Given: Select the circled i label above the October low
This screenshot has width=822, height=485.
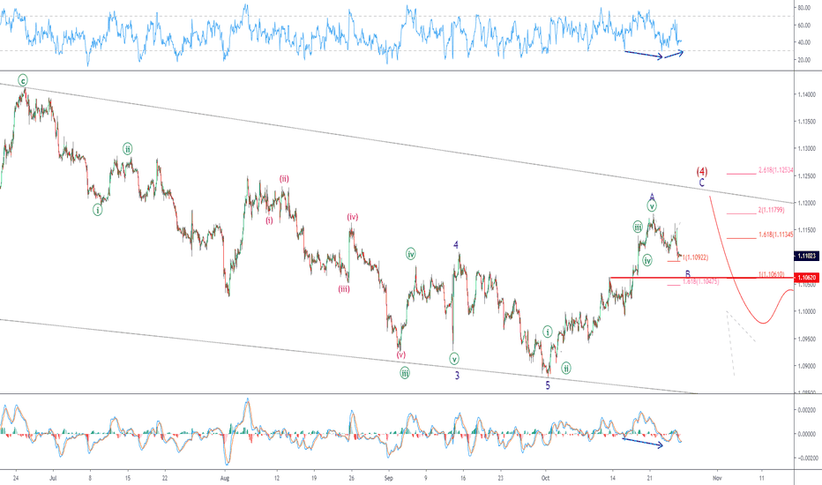Looking at the screenshot, I should 548,332.
